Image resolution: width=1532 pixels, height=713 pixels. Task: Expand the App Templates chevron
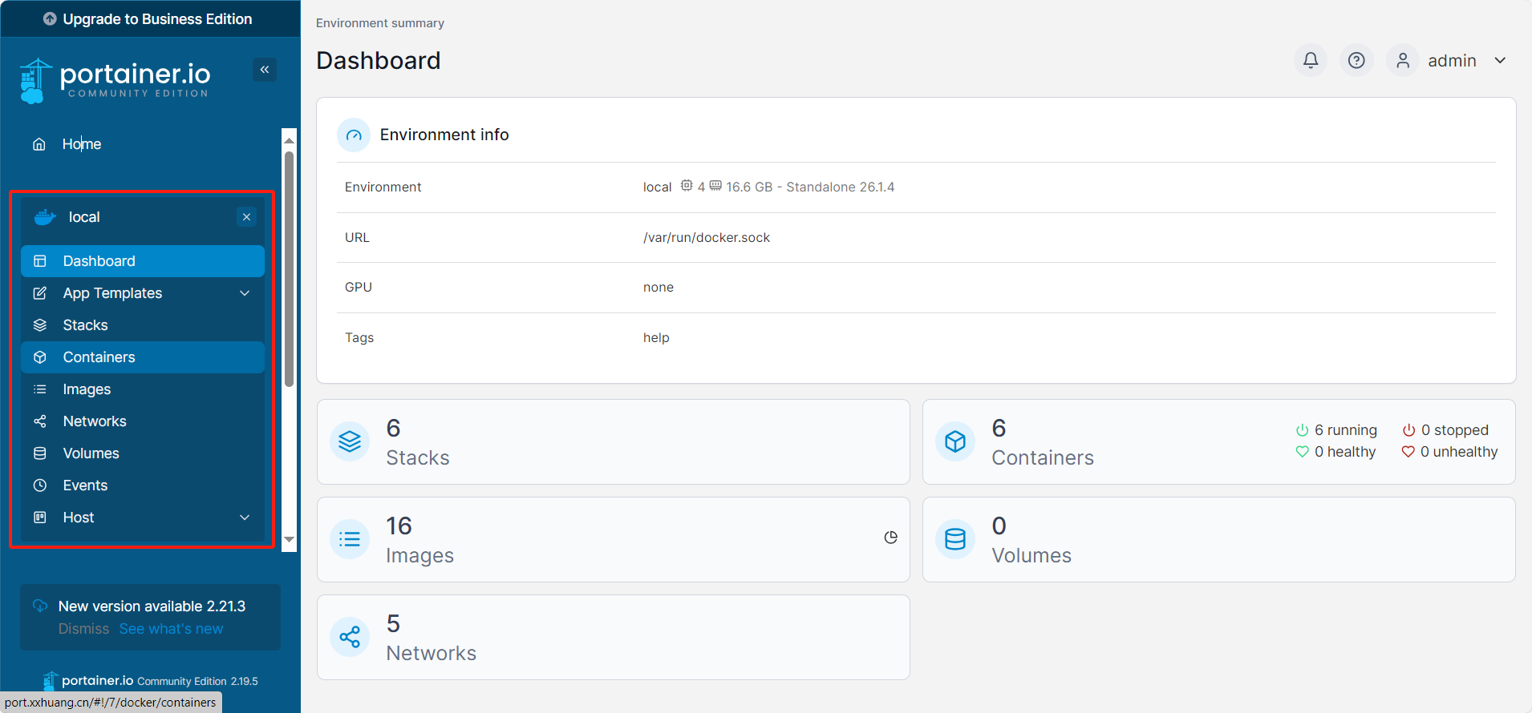[245, 293]
